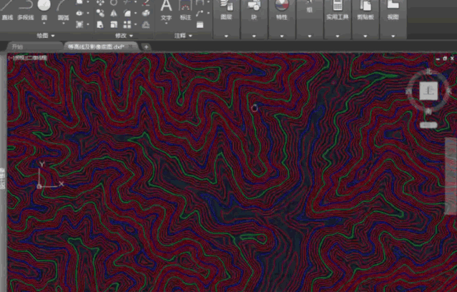The image size is (457, 292).
Task: Select the Dimension (标注) tool
Action: point(185,10)
